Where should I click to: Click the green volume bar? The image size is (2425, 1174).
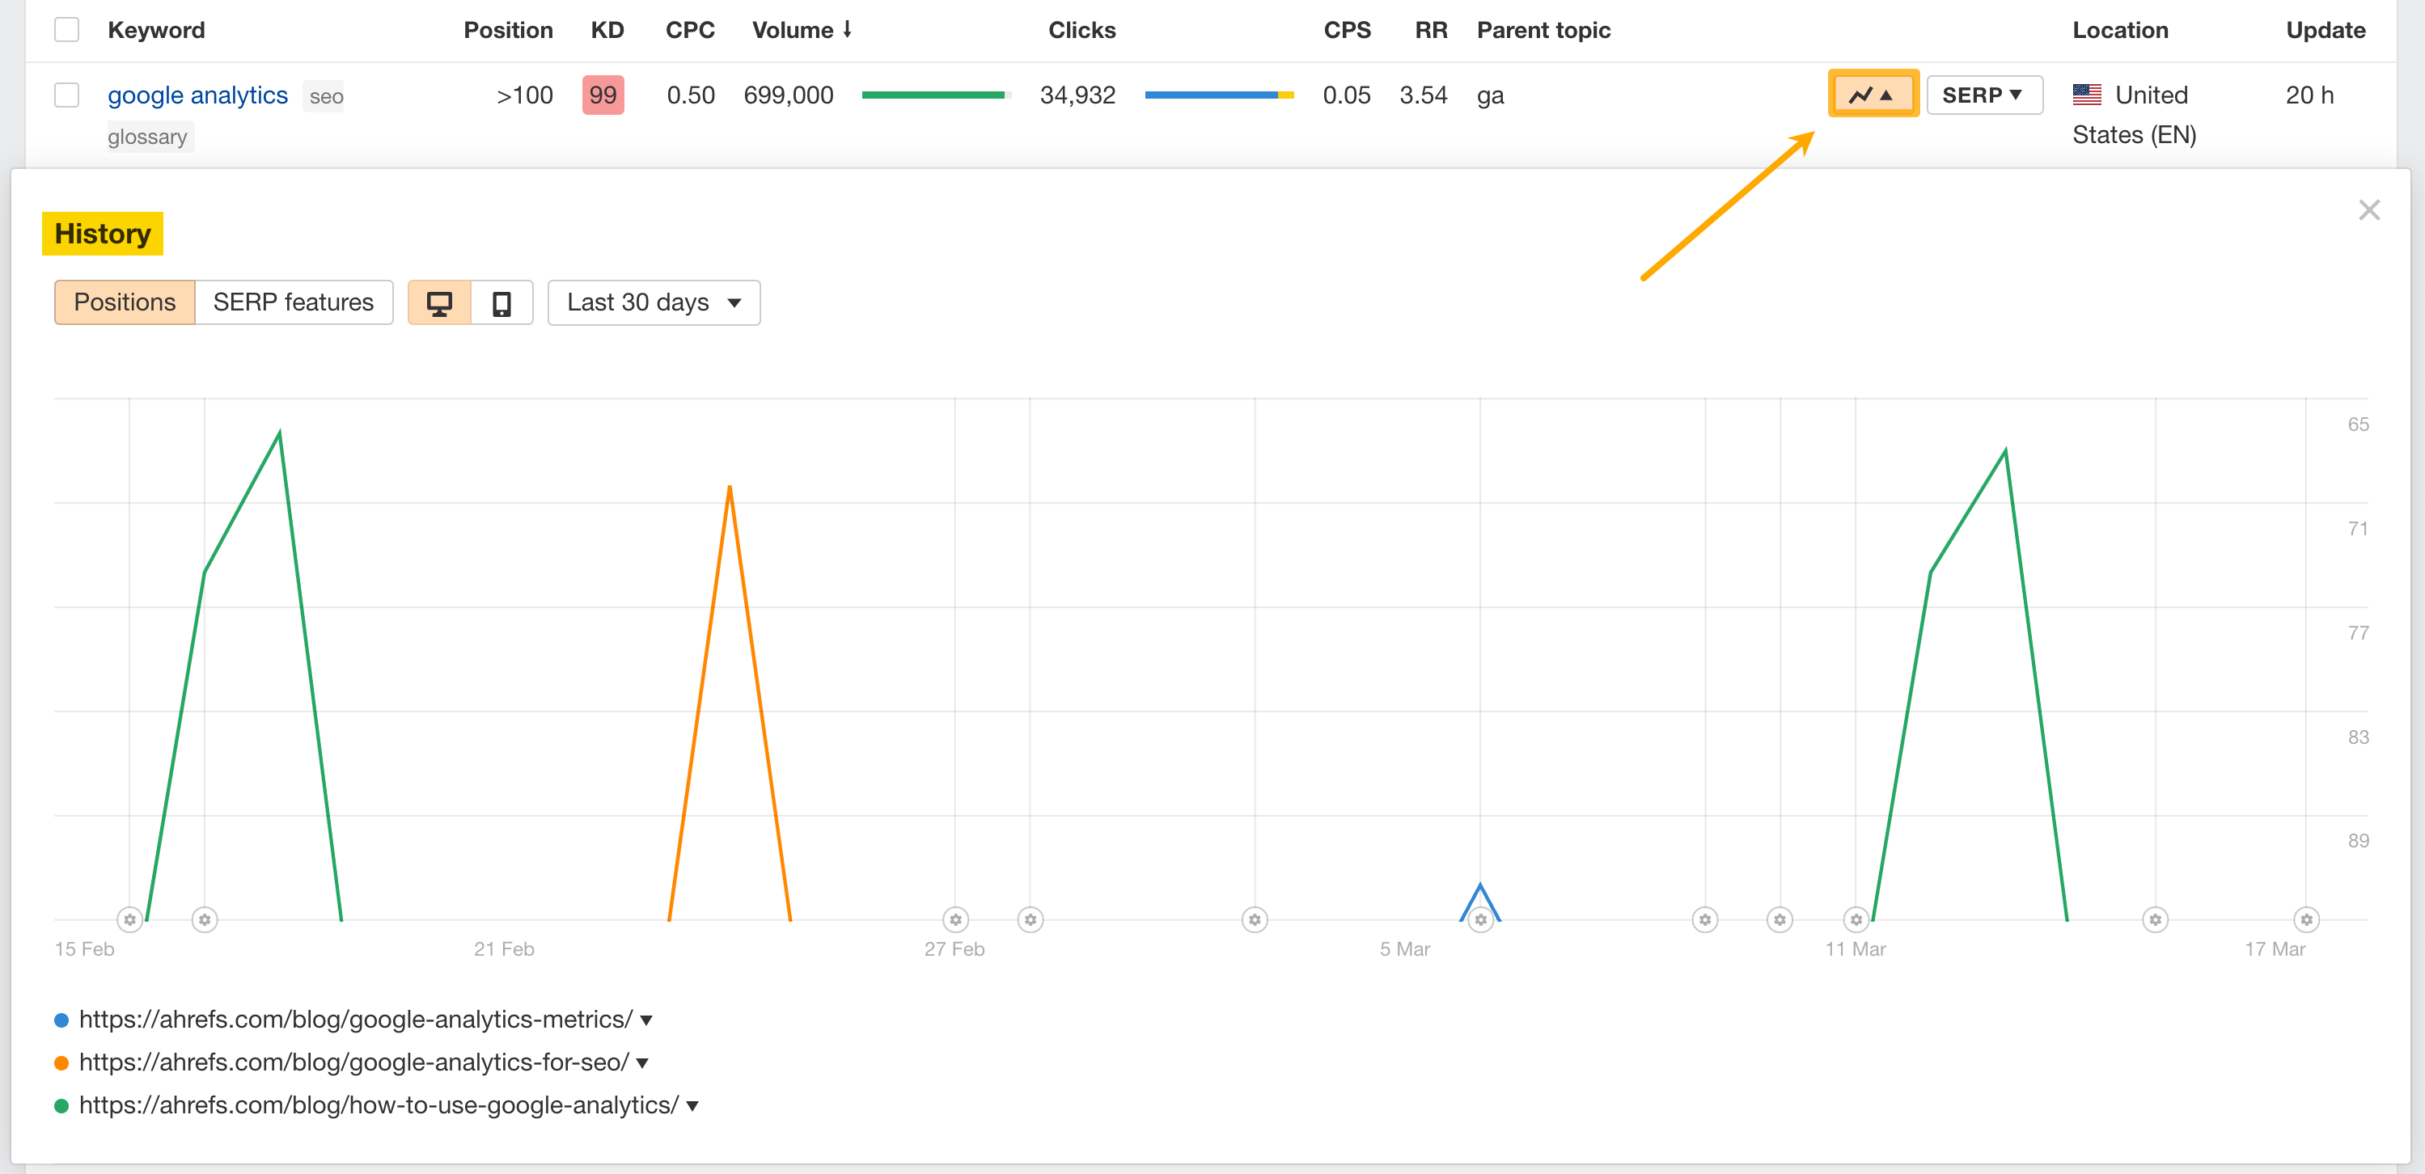936,95
